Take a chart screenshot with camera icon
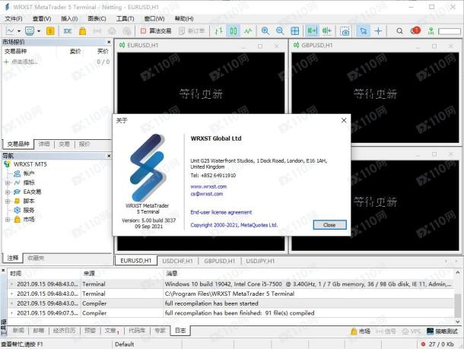464x349 pixels. pos(345,31)
